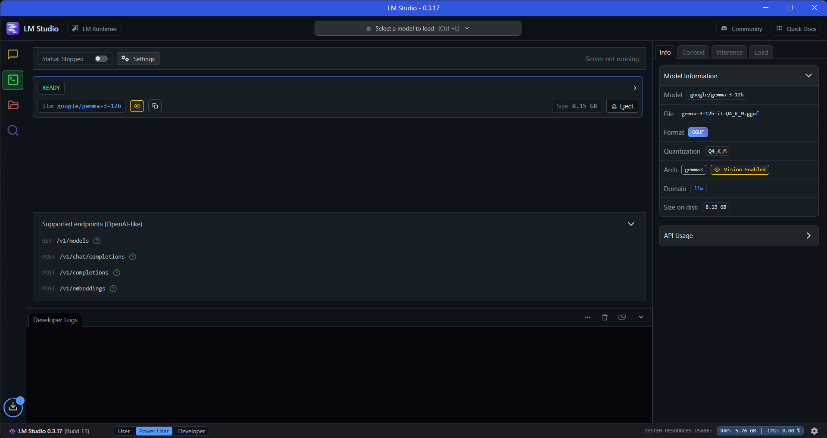Viewport: 827px width, 438px height.
Task: Open the Developer terminal sidebar icon
Action: [x=13, y=80]
